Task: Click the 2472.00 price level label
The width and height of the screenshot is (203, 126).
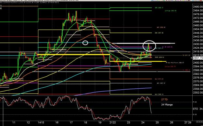Action: [198, 18]
